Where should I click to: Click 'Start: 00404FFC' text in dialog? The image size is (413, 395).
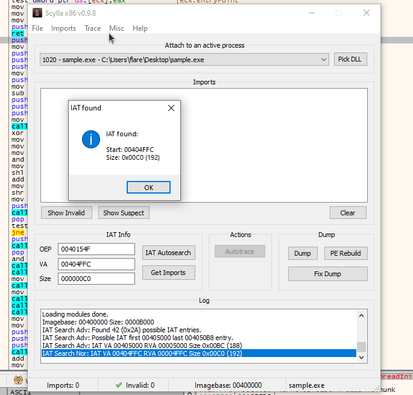130,150
